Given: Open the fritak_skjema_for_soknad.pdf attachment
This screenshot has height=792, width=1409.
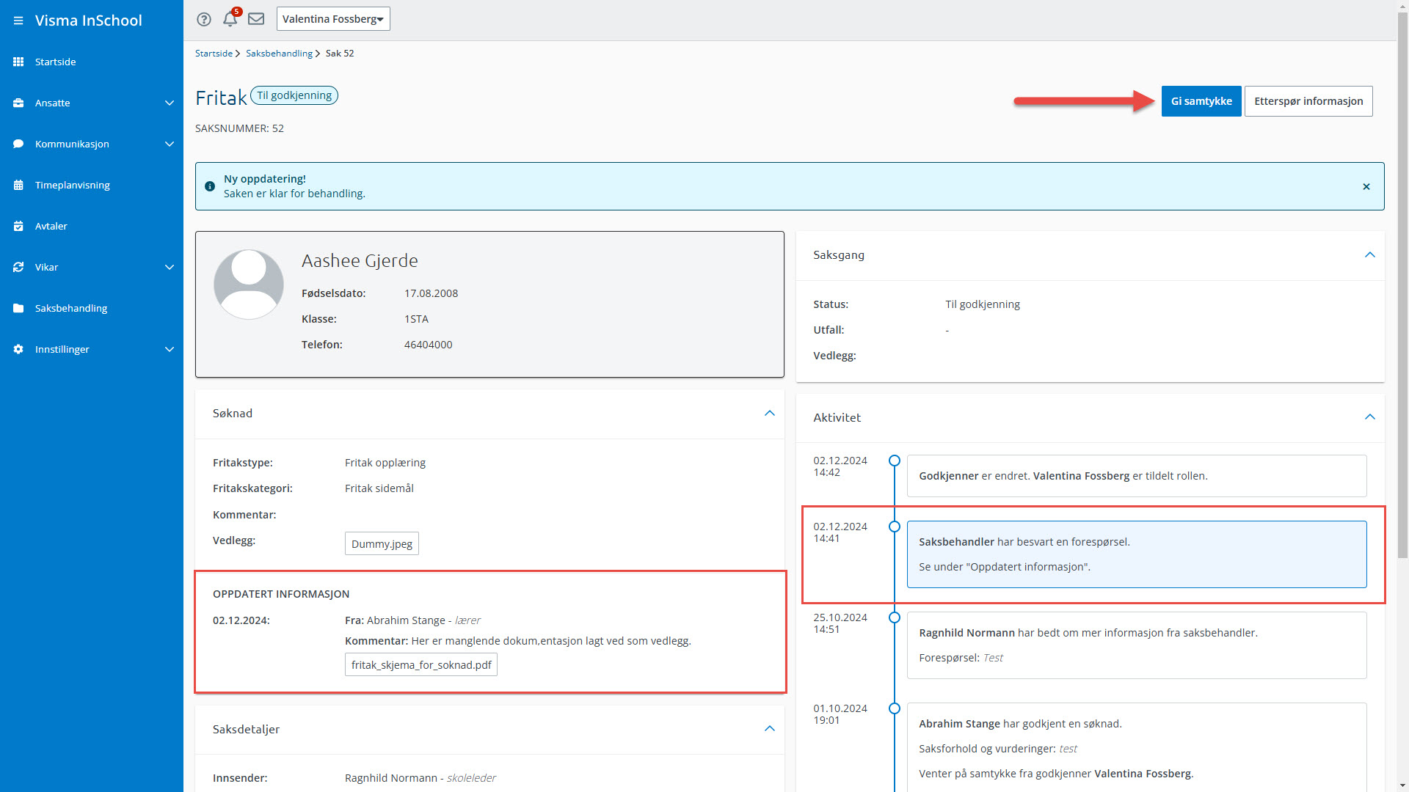Looking at the screenshot, I should (421, 665).
